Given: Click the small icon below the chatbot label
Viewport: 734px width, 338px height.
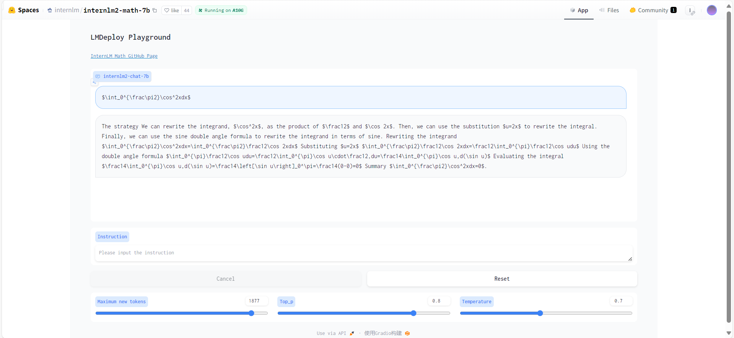Looking at the screenshot, I should tap(94, 82).
